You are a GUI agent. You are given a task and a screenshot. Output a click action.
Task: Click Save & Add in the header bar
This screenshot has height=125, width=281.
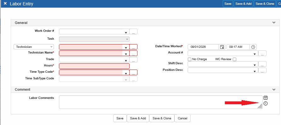coord(243,3)
